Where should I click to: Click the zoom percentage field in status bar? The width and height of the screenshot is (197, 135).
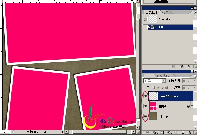[5, 132]
